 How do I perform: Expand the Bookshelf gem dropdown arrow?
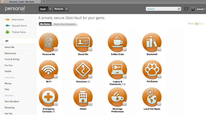pyautogui.click(x=159, y=49)
